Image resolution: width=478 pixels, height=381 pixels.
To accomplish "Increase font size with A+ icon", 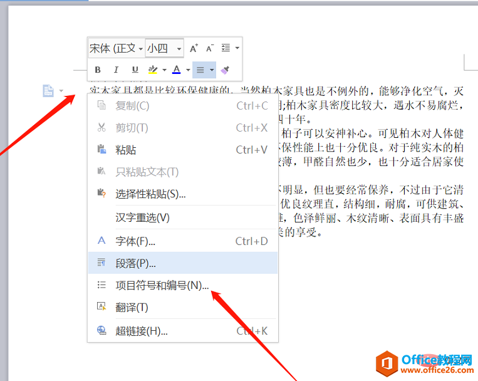I will 194,48.
